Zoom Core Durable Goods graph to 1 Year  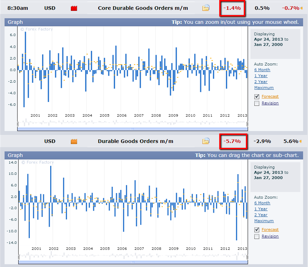click(261, 76)
